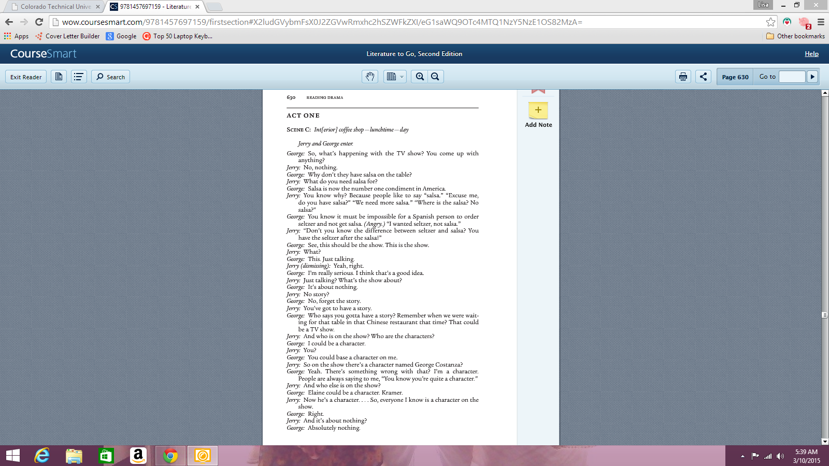Zoom out of the page

[x=435, y=77]
